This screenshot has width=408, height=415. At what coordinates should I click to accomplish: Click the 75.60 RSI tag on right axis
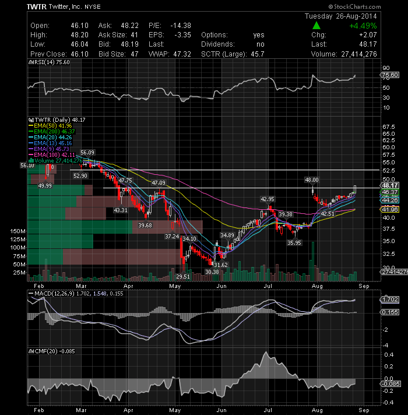click(x=390, y=75)
